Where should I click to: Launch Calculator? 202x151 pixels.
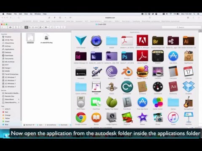pos(173,71)
